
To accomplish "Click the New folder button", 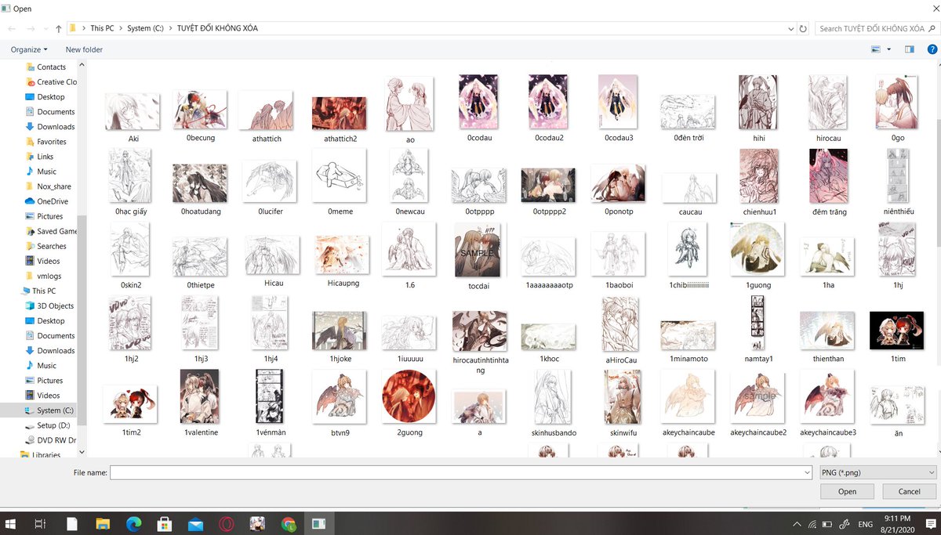I will click(x=84, y=49).
